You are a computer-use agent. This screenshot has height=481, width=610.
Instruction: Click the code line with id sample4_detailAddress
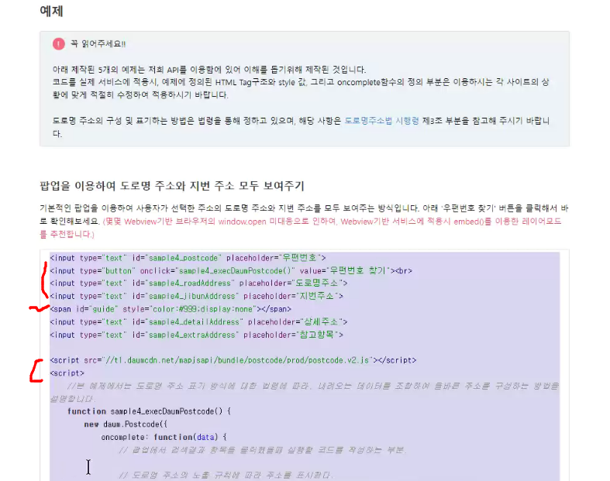198,322
